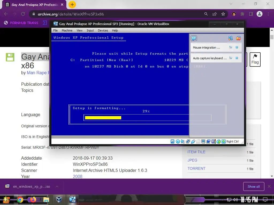Open new tab with plus button
Image resolution: width=274 pixels, height=205 pixels.
(x=72, y=5)
